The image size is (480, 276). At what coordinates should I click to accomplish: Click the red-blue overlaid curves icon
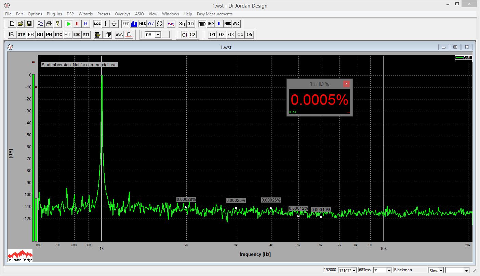point(171,24)
